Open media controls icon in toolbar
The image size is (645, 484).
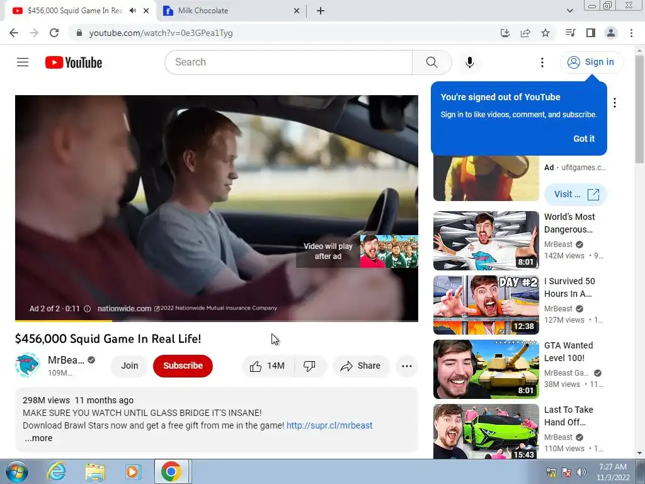[x=570, y=33]
